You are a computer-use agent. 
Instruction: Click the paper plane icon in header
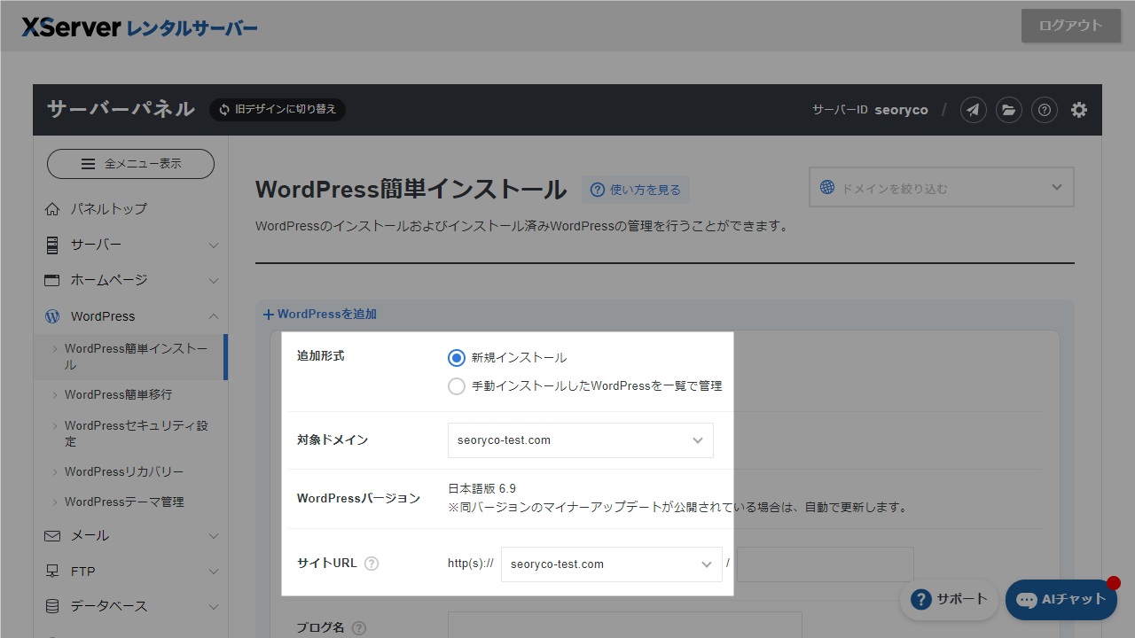[973, 110]
